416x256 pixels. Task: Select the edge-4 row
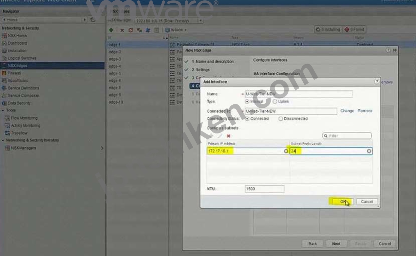pos(115,66)
